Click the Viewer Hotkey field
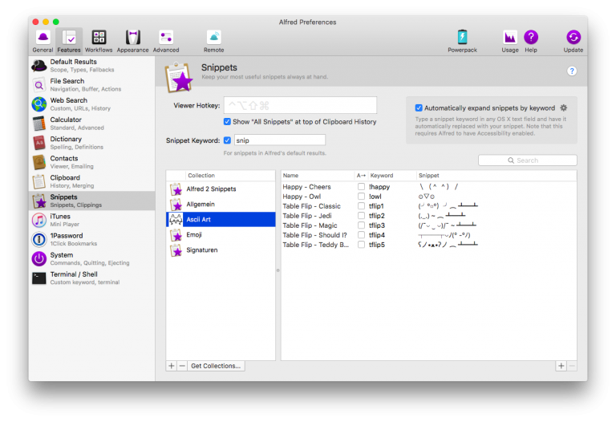 (299, 105)
